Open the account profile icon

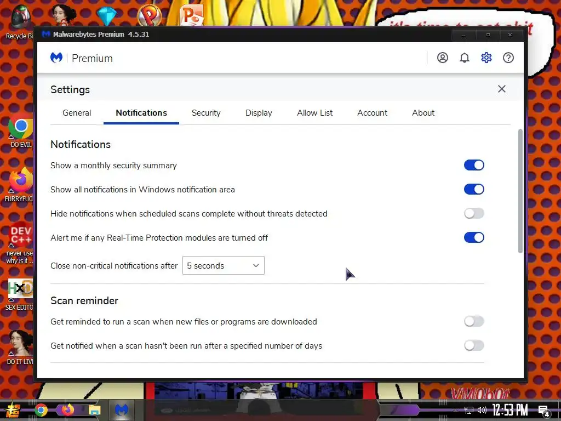click(x=442, y=58)
